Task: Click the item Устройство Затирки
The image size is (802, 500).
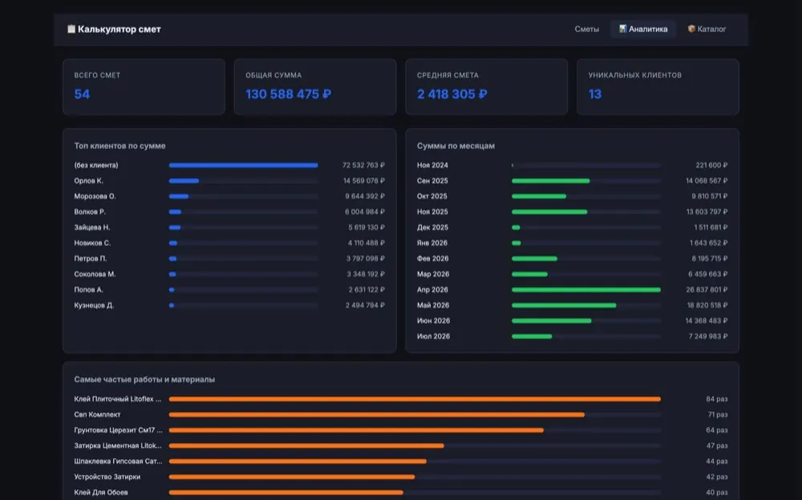Action: click(107, 477)
